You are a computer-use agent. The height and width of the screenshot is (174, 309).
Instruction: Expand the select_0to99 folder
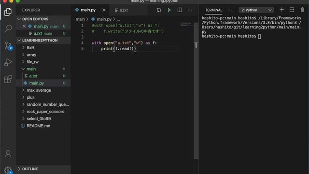coord(43,118)
